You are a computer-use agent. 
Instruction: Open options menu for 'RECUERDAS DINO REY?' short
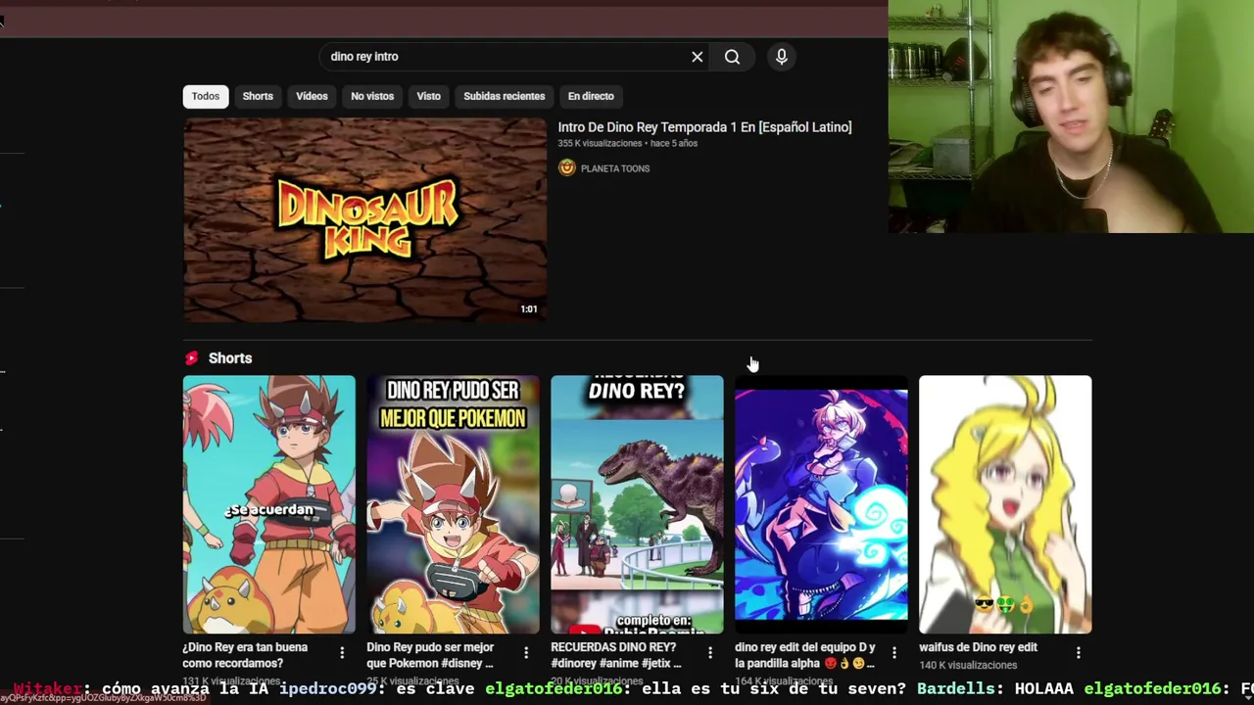click(x=710, y=652)
